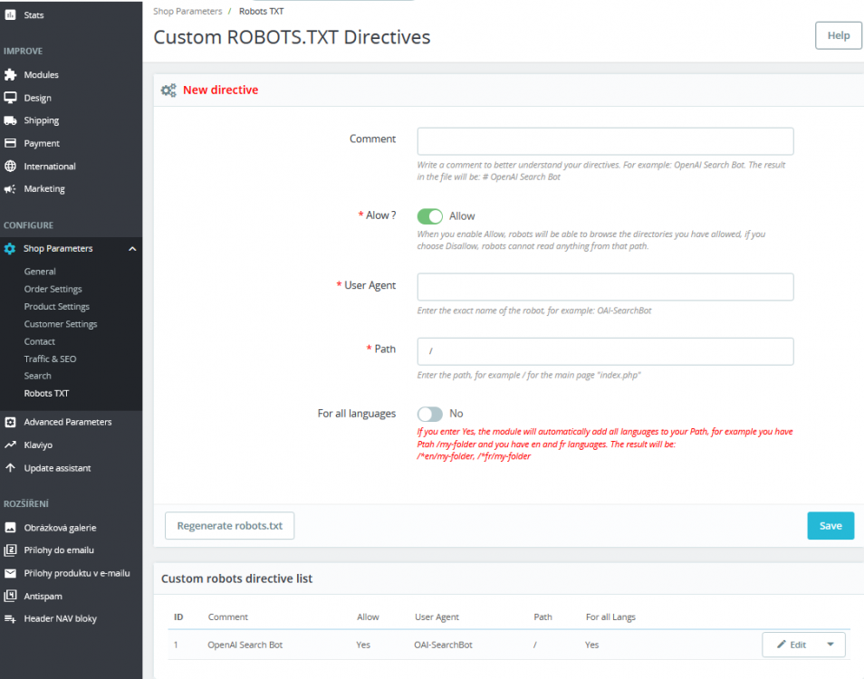
Task: Open Traffic & SEO settings
Action: pos(50,359)
